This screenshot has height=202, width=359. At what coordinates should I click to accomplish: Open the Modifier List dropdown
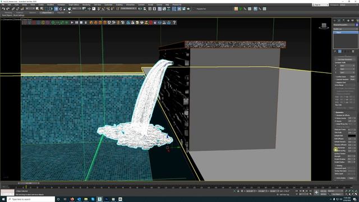346,29
